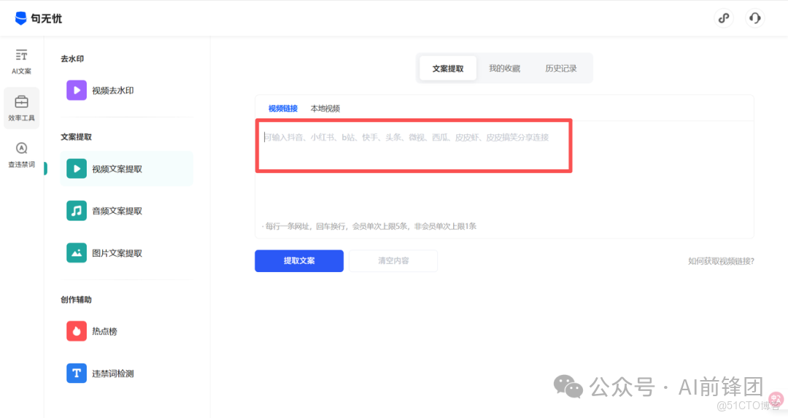Select 图片文案提取 menu label
Screen dimensions: 788x418
click(x=117, y=253)
